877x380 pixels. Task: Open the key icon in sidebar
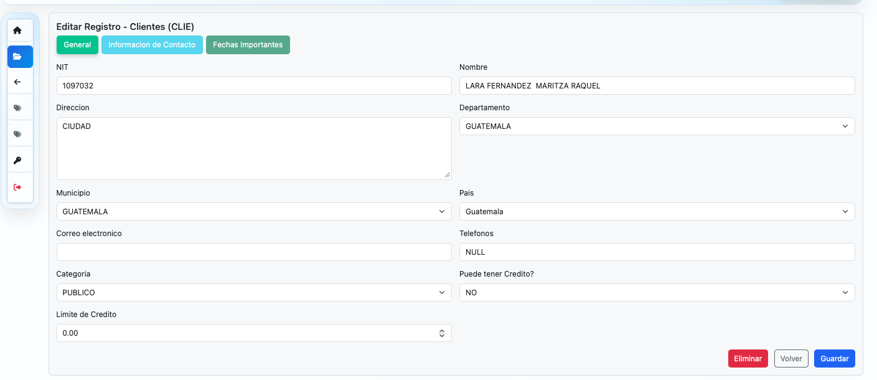click(17, 160)
